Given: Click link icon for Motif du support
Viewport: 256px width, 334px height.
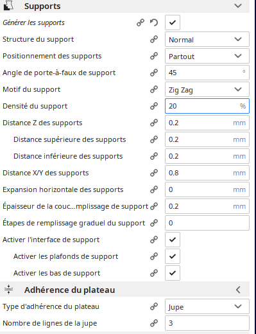Looking at the screenshot, I should [154, 89].
